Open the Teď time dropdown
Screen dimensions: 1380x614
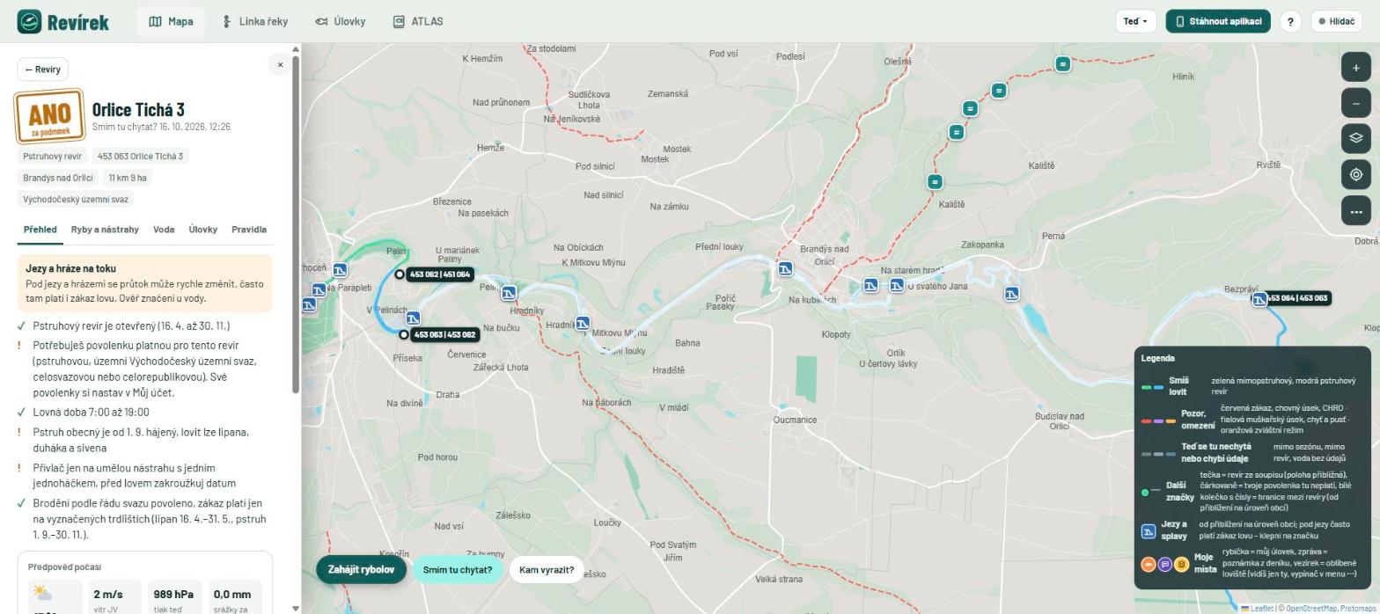1135,22
